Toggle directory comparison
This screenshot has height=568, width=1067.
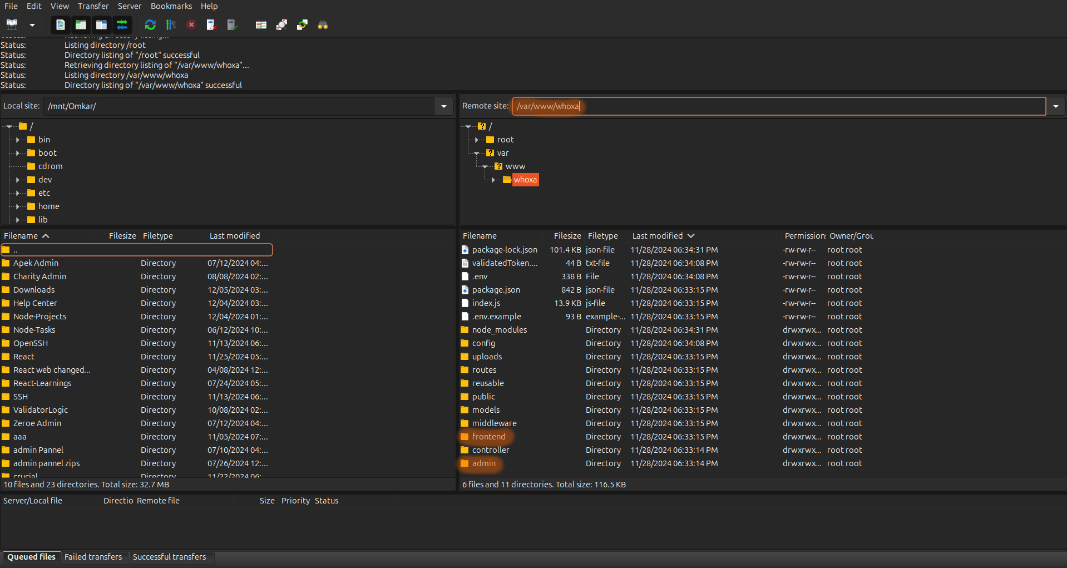click(x=281, y=24)
